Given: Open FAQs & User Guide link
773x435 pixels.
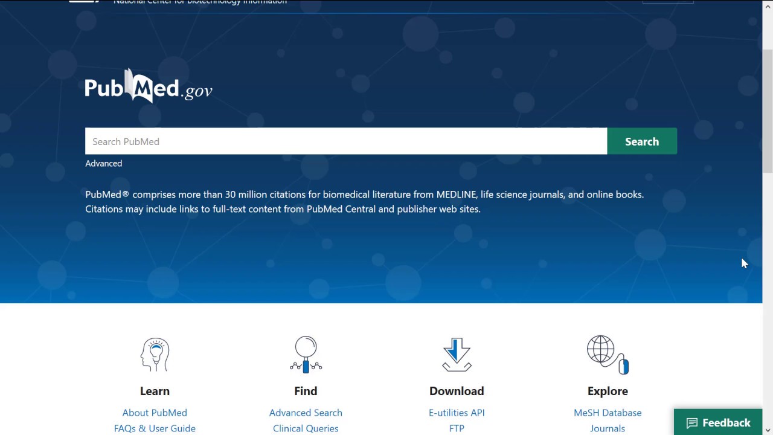Looking at the screenshot, I should (155, 428).
